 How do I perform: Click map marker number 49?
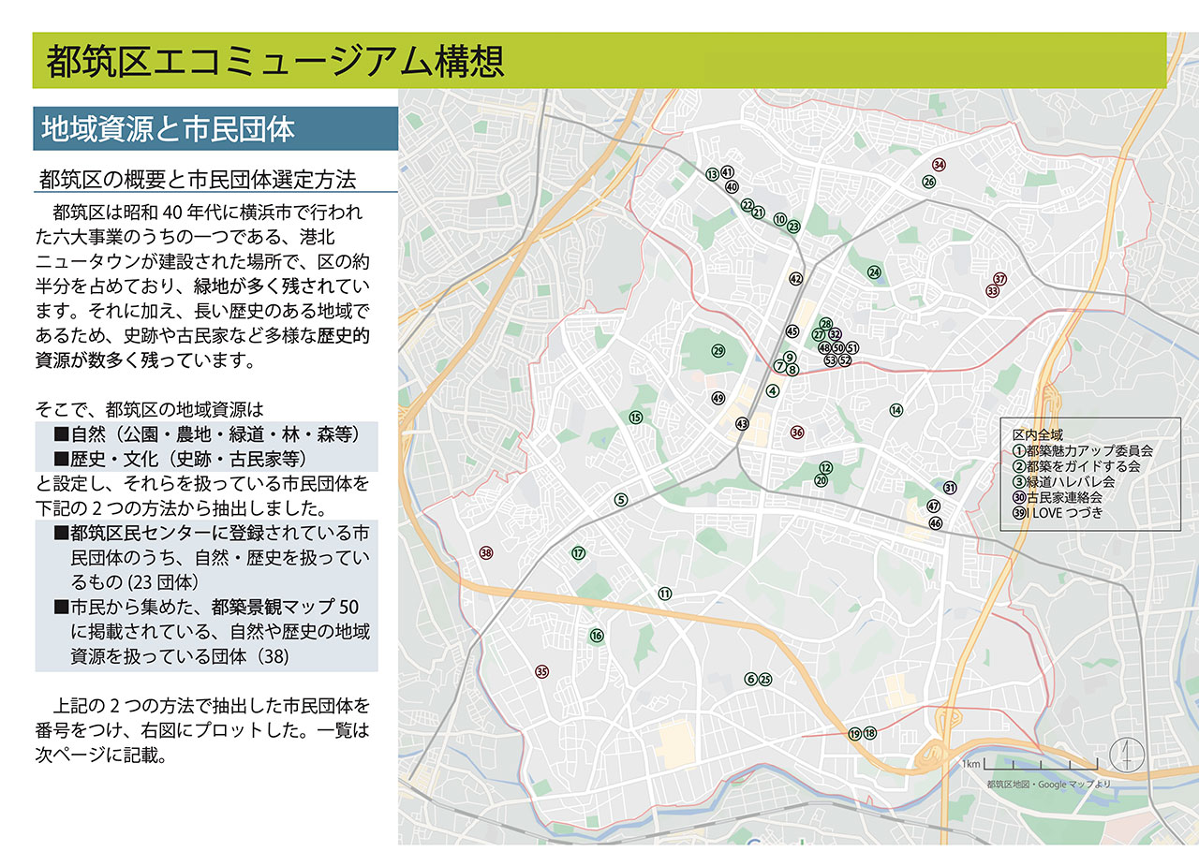(718, 398)
